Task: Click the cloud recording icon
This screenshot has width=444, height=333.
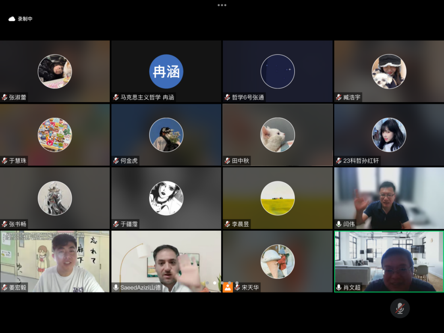Action: [12, 19]
